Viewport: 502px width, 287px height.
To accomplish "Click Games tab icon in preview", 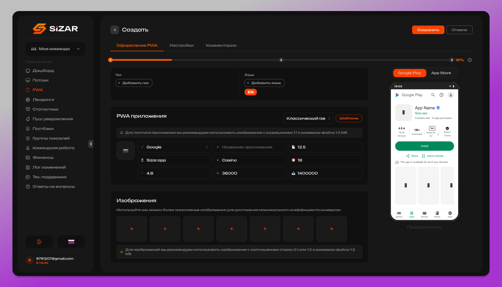I will point(399,214).
